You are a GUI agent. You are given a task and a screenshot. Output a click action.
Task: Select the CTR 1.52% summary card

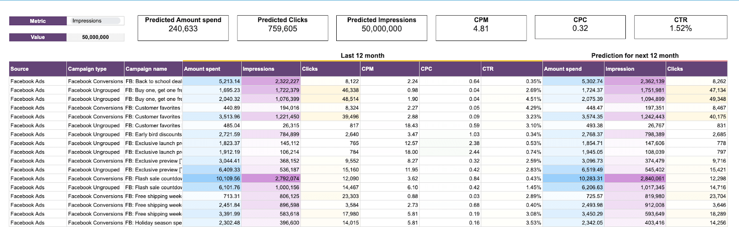coord(680,28)
